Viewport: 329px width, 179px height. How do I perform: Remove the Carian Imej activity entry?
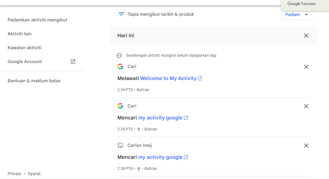pyautogui.click(x=306, y=146)
